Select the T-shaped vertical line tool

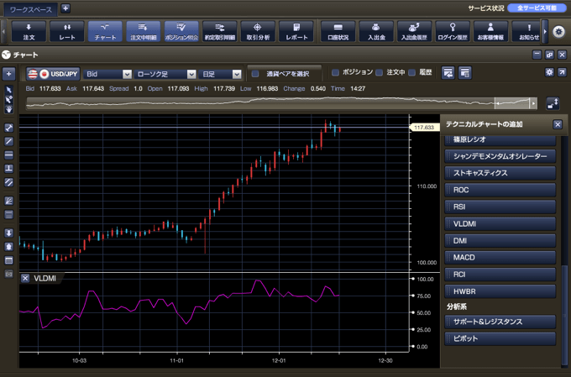point(9,168)
